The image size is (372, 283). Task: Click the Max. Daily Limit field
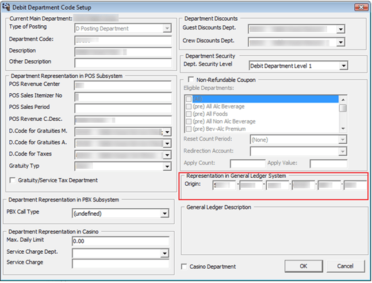[121, 241]
